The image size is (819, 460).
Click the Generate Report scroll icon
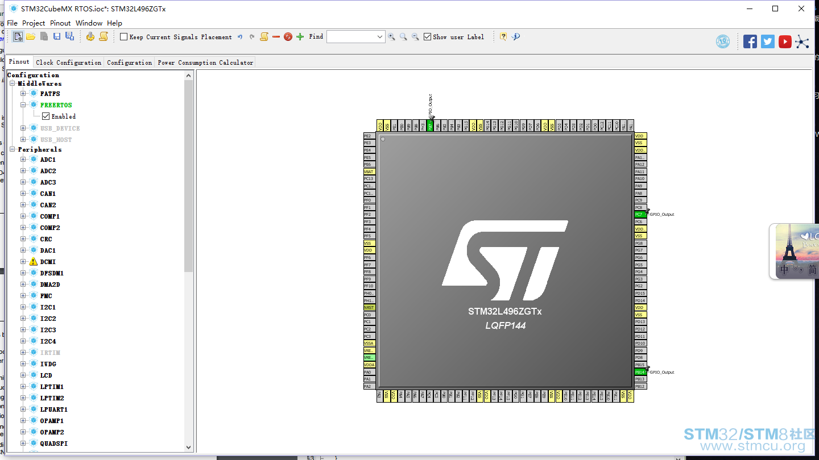coord(104,36)
